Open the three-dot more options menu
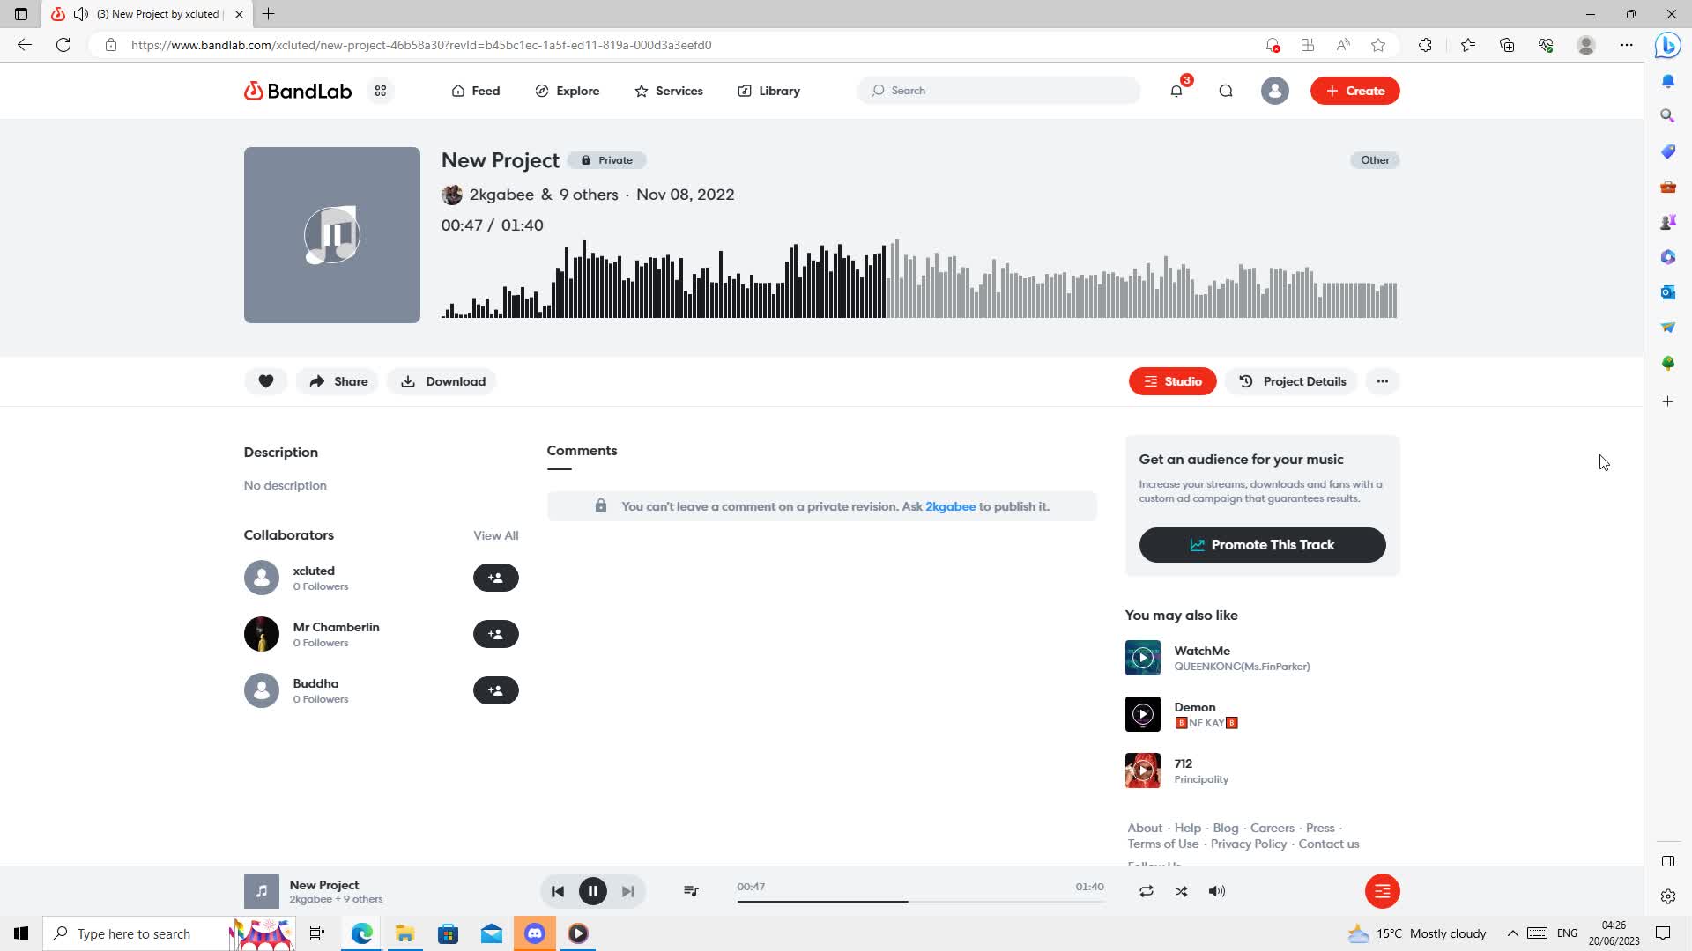Image resolution: width=1692 pixels, height=951 pixels. pos(1382,381)
